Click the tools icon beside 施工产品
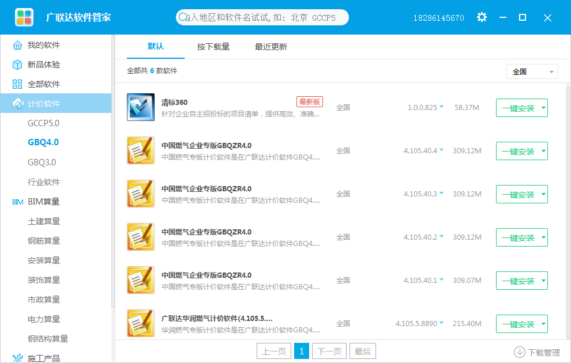 tap(17, 358)
